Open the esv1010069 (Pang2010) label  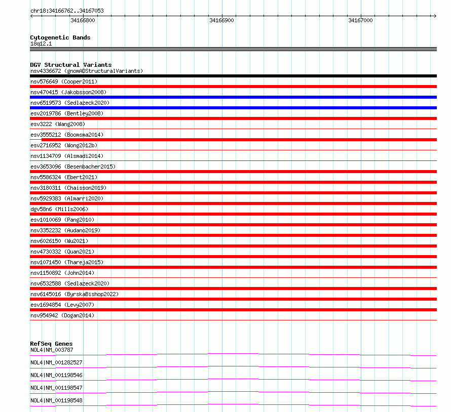click(x=62, y=220)
